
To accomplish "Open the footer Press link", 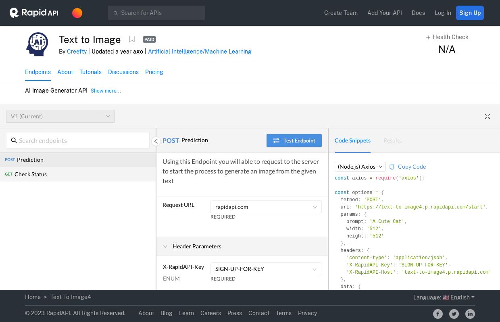I will [x=235, y=313].
